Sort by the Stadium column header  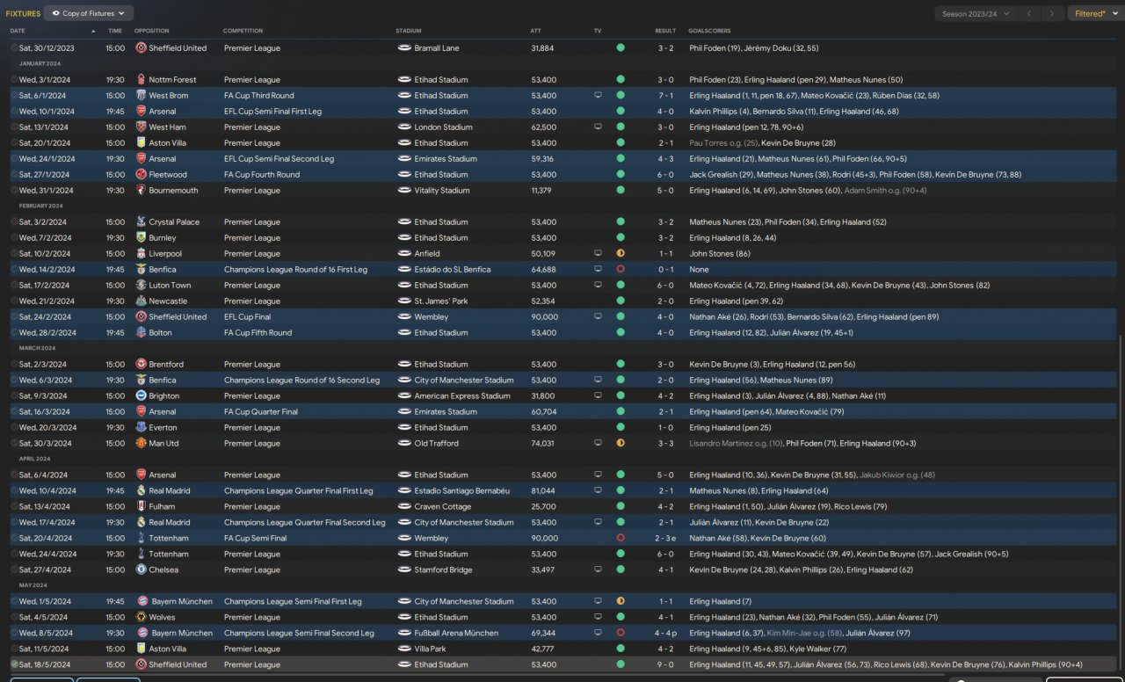[409, 31]
